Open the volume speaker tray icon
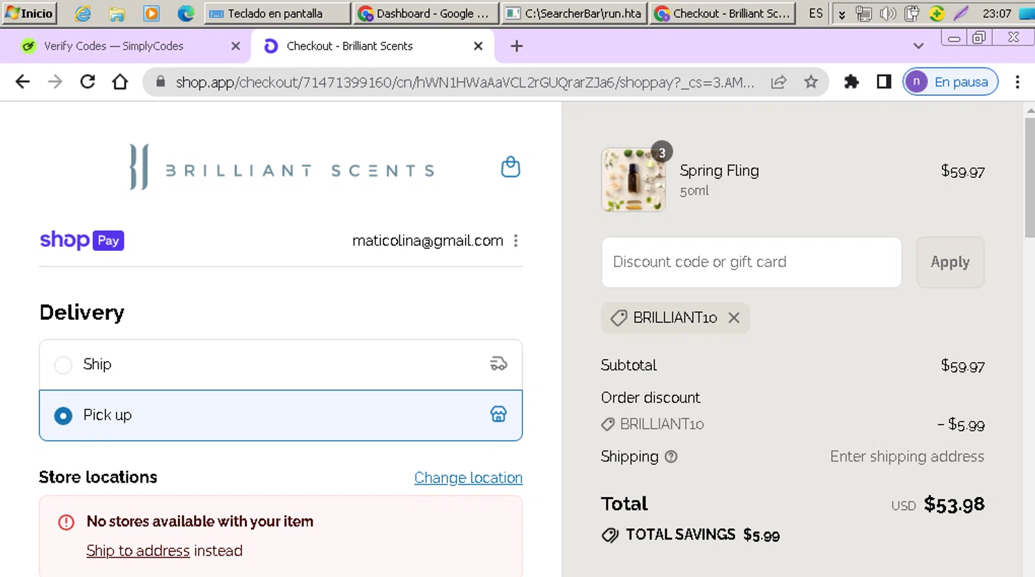Screen dimensions: 1035x577 tap(888, 13)
